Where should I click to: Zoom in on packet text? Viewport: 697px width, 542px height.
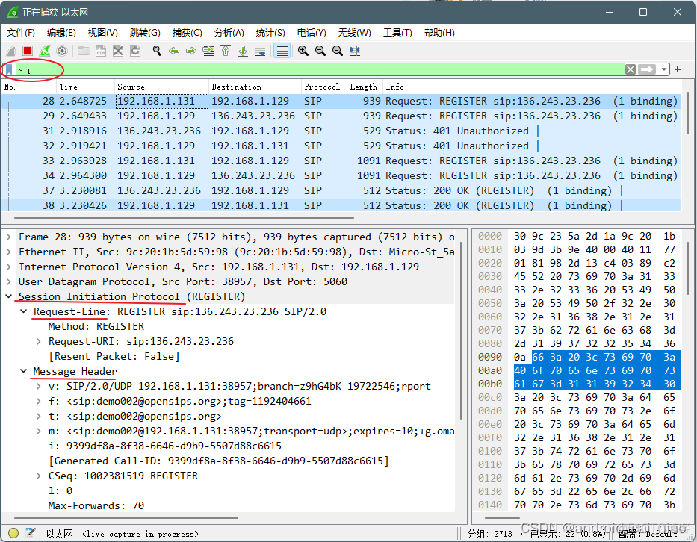303,51
